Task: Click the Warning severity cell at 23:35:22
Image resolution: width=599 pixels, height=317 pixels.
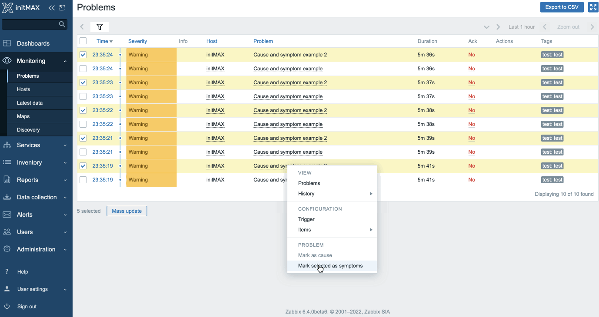Action: [151, 110]
